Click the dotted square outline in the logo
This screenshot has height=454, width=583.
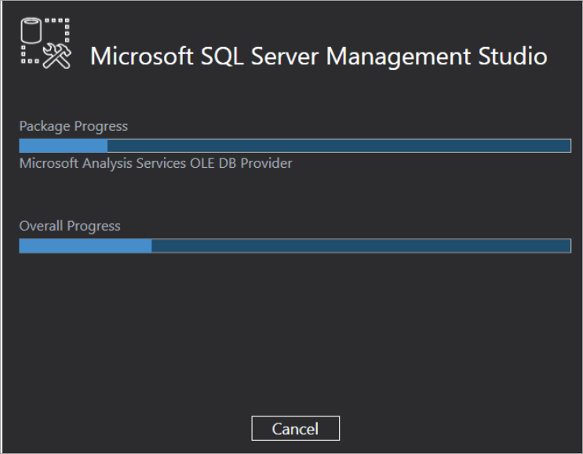[46, 41]
